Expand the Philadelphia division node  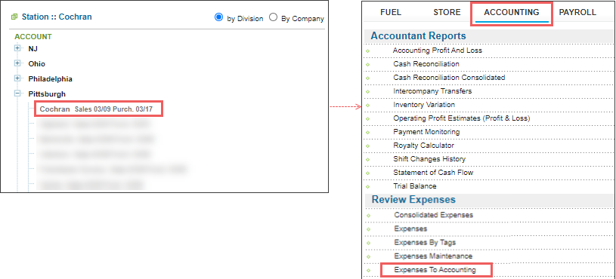click(17, 78)
